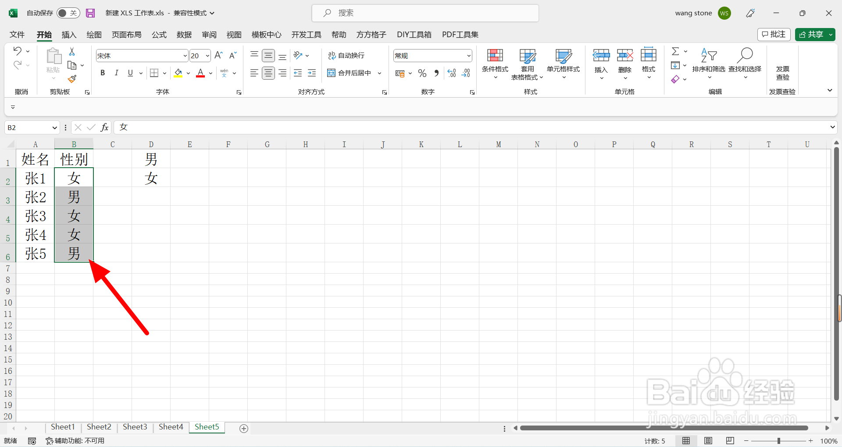Apply fill color using the paint bucket icon
The height and width of the screenshot is (447, 842).
tap(178, 73)
